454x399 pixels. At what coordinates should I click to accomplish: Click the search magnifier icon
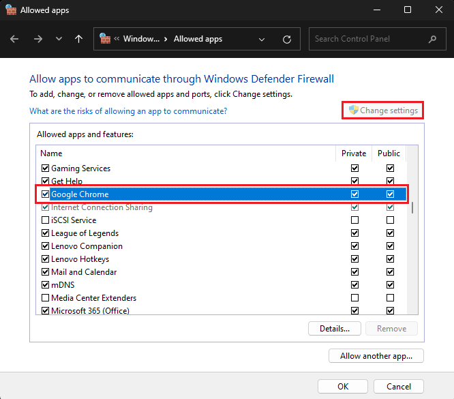click(x=432, y=39)
